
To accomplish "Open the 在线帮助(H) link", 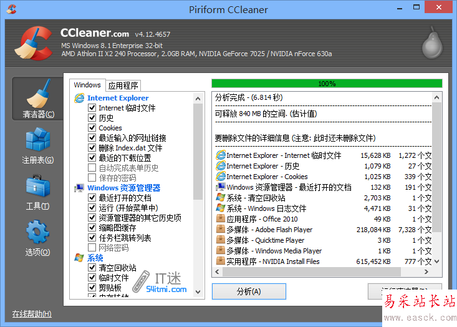I will coord(32,314).
